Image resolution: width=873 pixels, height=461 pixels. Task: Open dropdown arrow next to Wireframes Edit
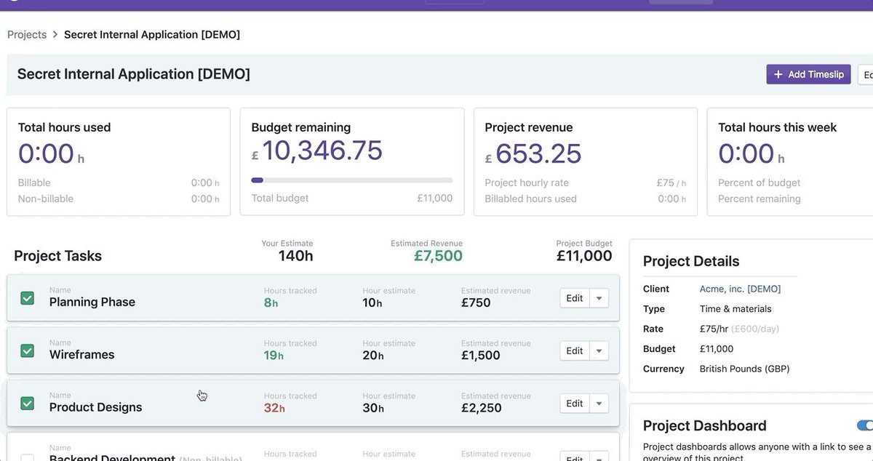click(x=599, y=350)
